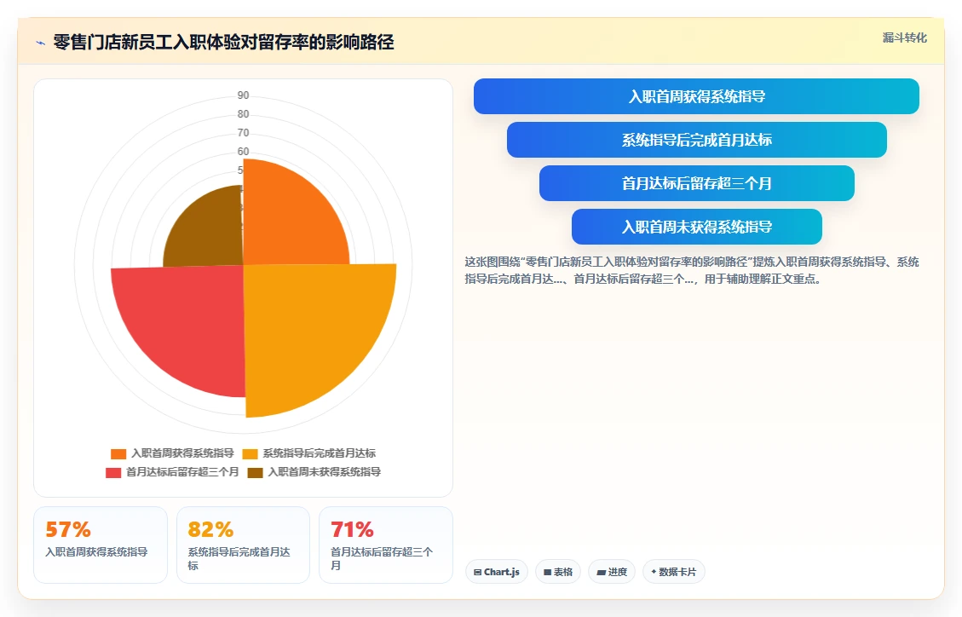
Task: Click the description paragraph starting with 这张图围绕
Action: point(691,270)
